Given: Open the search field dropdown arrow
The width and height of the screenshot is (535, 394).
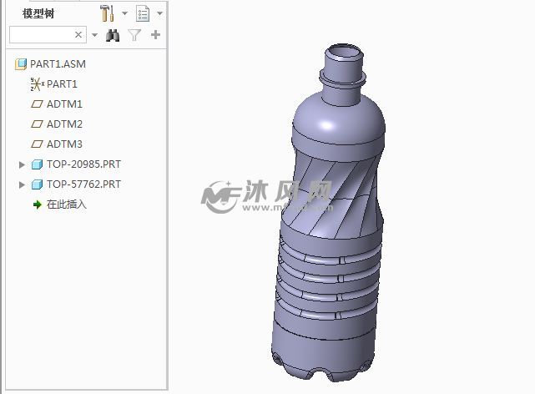Looking at the screenshot, I should pyautogui.click(x=94, y=35).
